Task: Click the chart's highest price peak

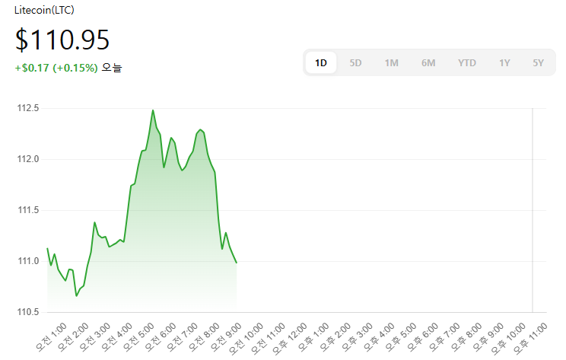Action: pyautogui.click(x=153, y=110)
